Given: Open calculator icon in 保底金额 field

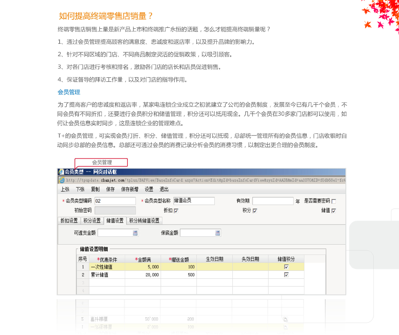Looking at the screenshot, I should pyautogui.click(x=218, y=233).
